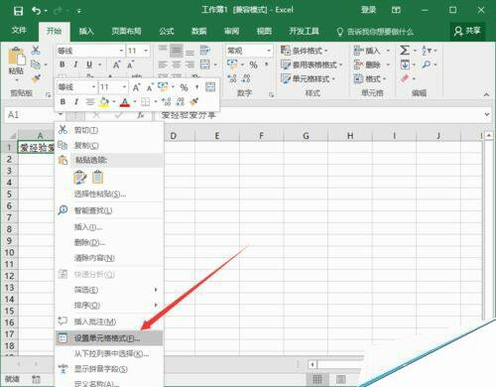This screenshot has width=496, height=387.
Task: Toggle Underline in the ribbon
Action: [x=89, y=64]
